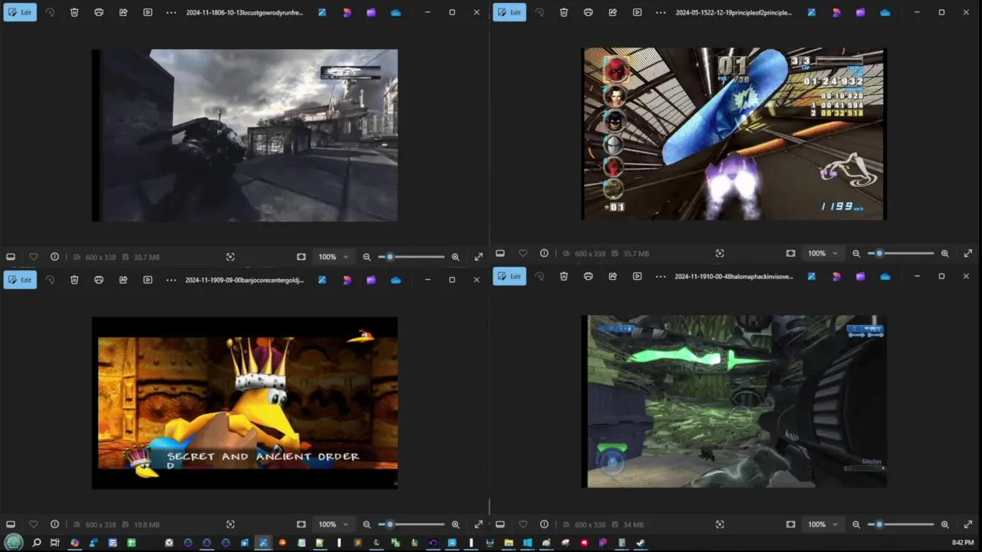Viewport: 982px width, 552px height.
Task: Favorite the image in the banjo window
Action: pyautogui.click(x=33, y=524)
